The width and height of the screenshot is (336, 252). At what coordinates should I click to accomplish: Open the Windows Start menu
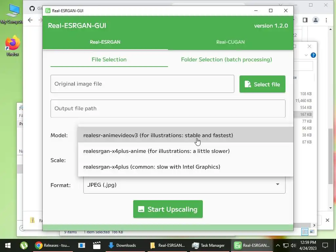click(x=8, y=245)
